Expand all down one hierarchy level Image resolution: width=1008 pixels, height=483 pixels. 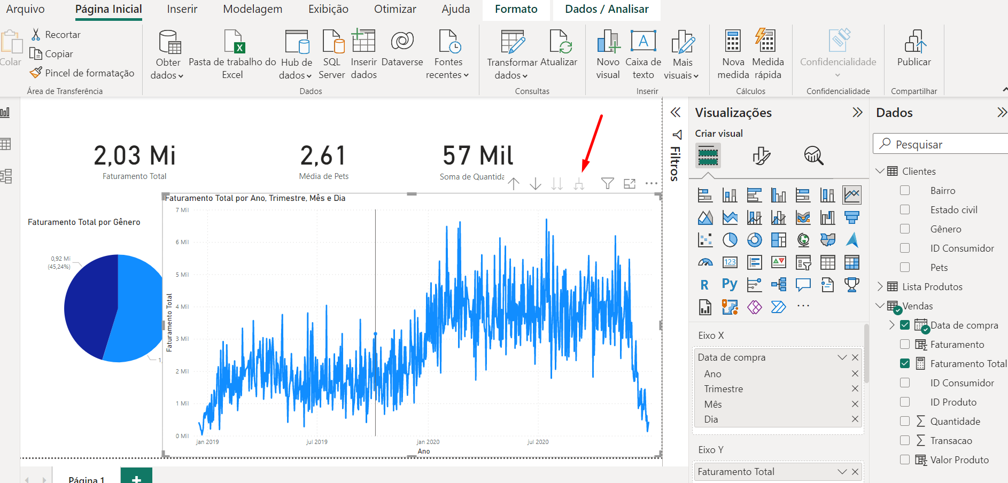click(x=579, y=184)
